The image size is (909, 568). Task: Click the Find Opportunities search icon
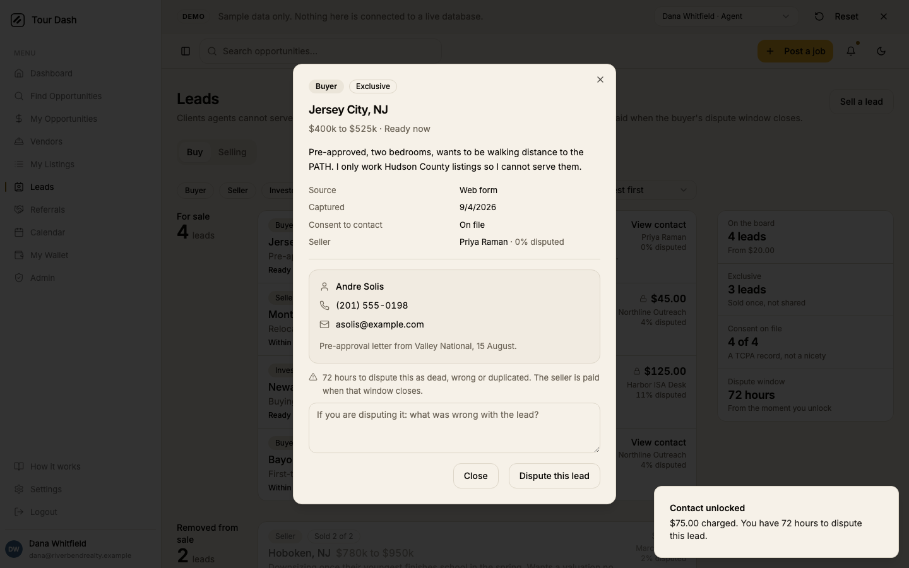(19, 96)
